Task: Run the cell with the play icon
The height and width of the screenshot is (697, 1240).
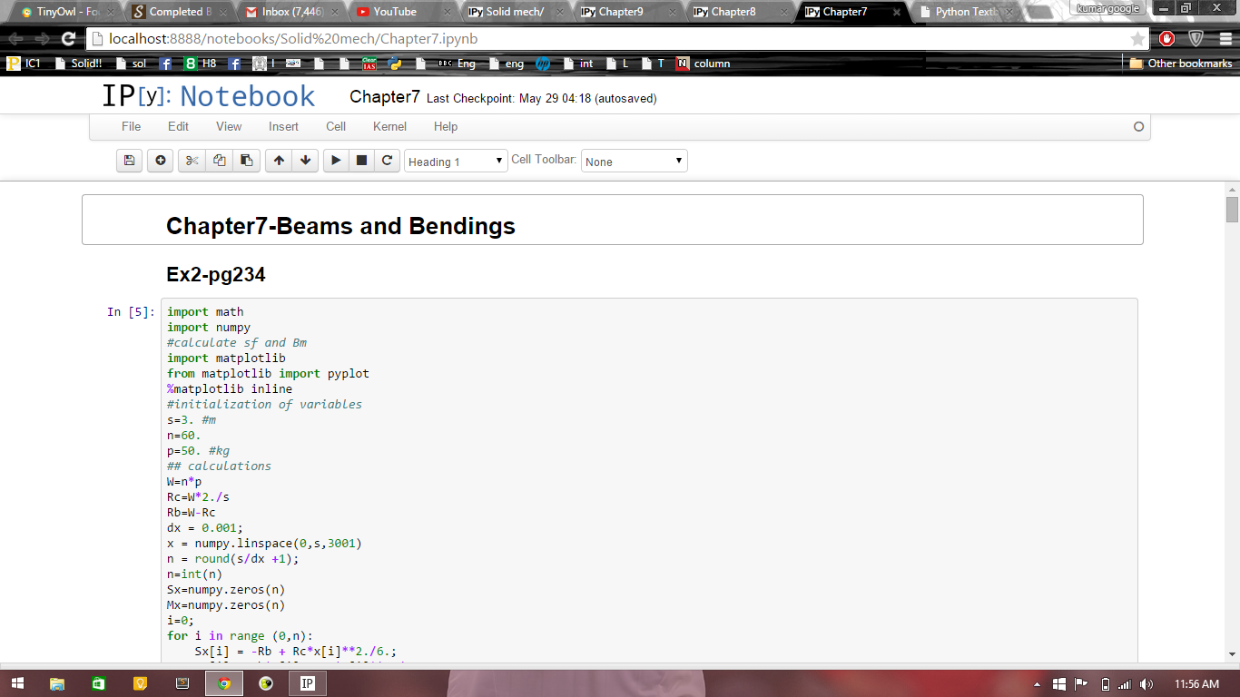Action: (336, 161)
